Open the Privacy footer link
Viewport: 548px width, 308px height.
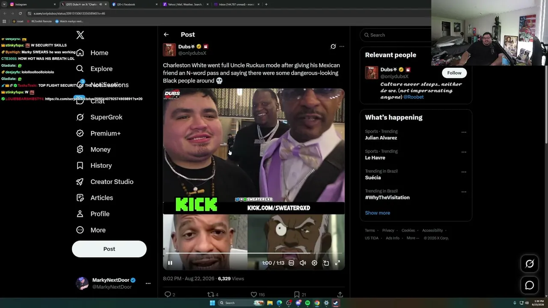(x=388, y=231)
